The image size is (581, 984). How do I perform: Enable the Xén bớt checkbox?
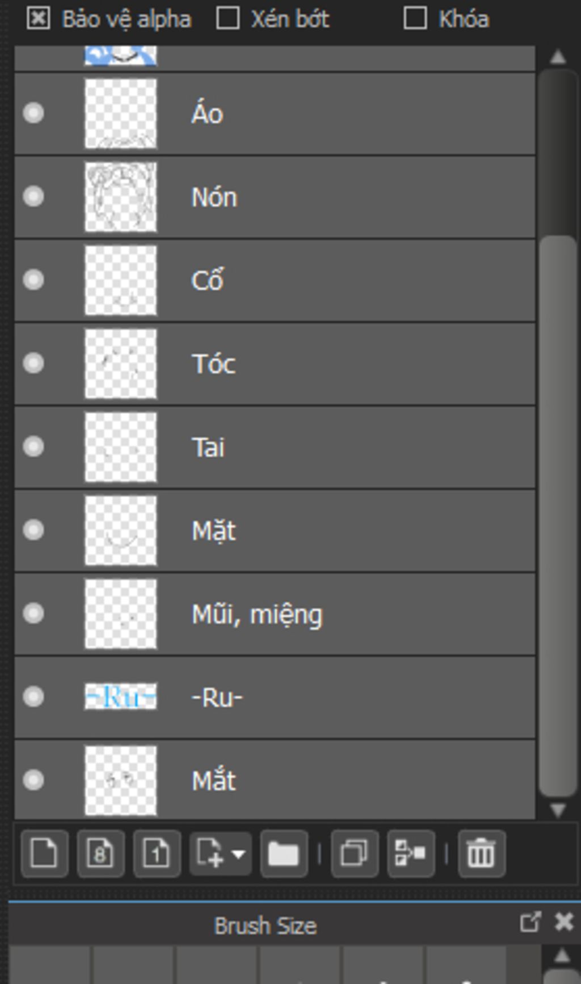[x=228, y=18]
